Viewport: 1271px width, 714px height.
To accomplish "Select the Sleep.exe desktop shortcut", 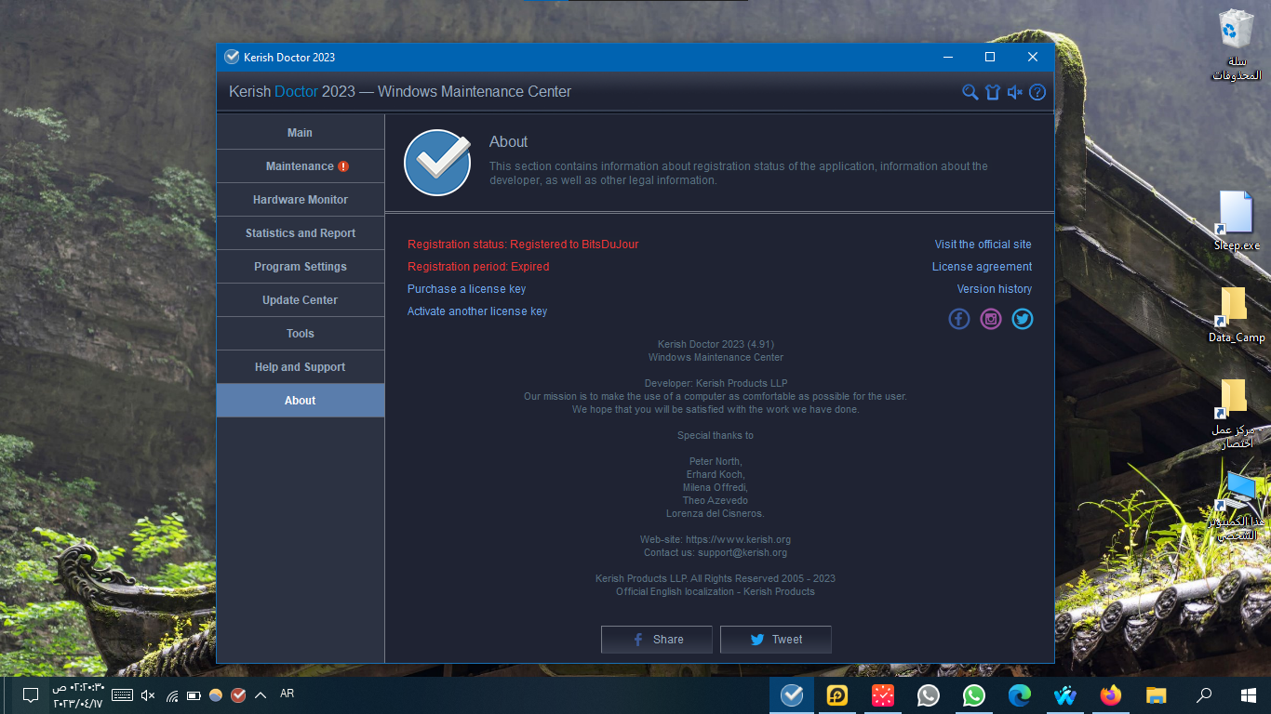I will (1237, 221).
